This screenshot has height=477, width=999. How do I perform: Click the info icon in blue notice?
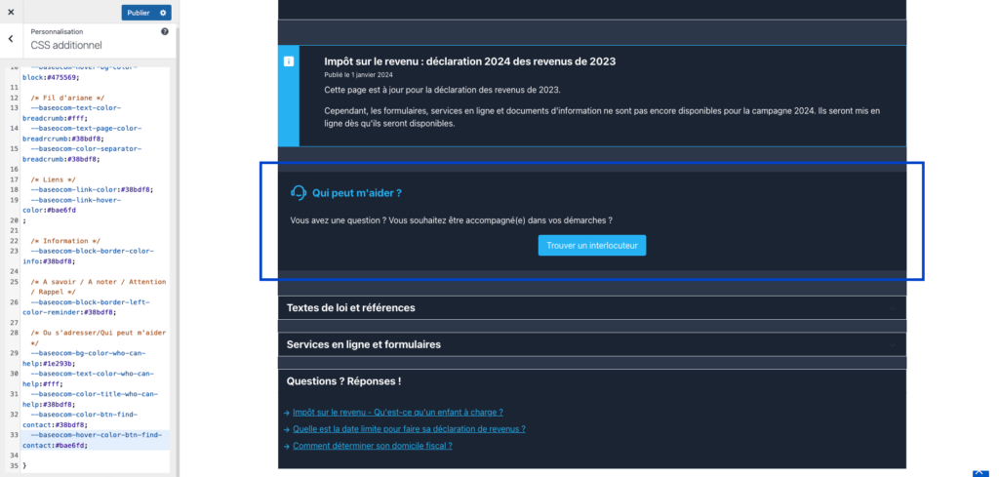(x=289, y=61)
